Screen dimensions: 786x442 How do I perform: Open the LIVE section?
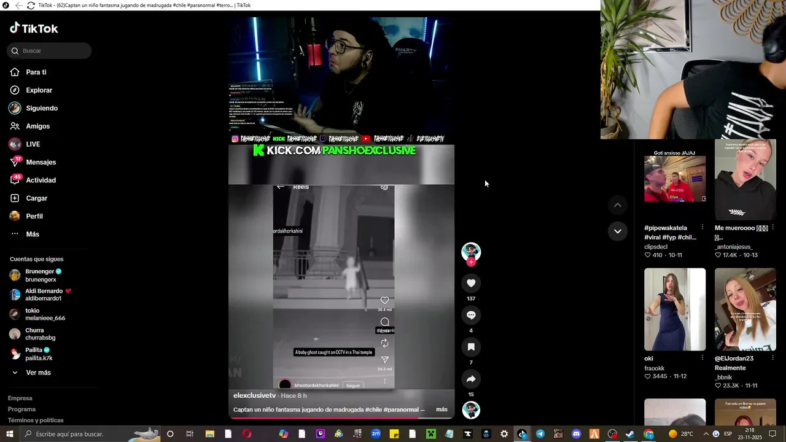[x=33, y=144]
